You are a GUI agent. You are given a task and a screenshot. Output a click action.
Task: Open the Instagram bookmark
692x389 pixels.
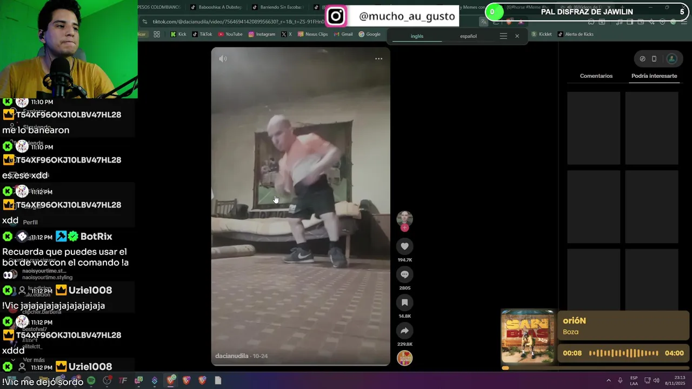[x=262, y=34]
